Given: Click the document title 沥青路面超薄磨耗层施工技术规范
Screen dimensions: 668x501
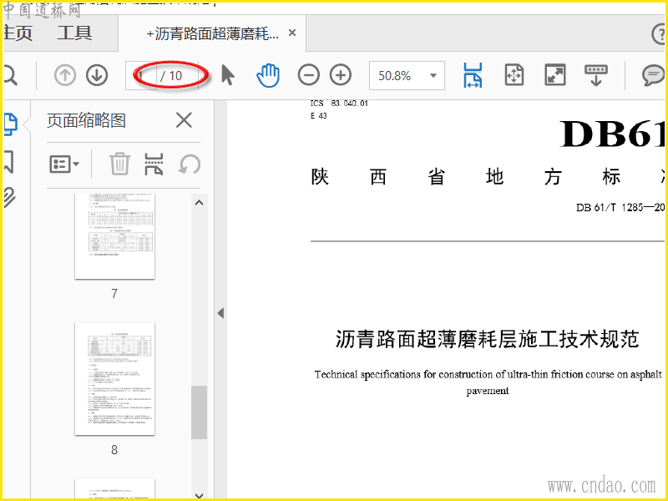Looking at the screenshot, I should (488, 339).
